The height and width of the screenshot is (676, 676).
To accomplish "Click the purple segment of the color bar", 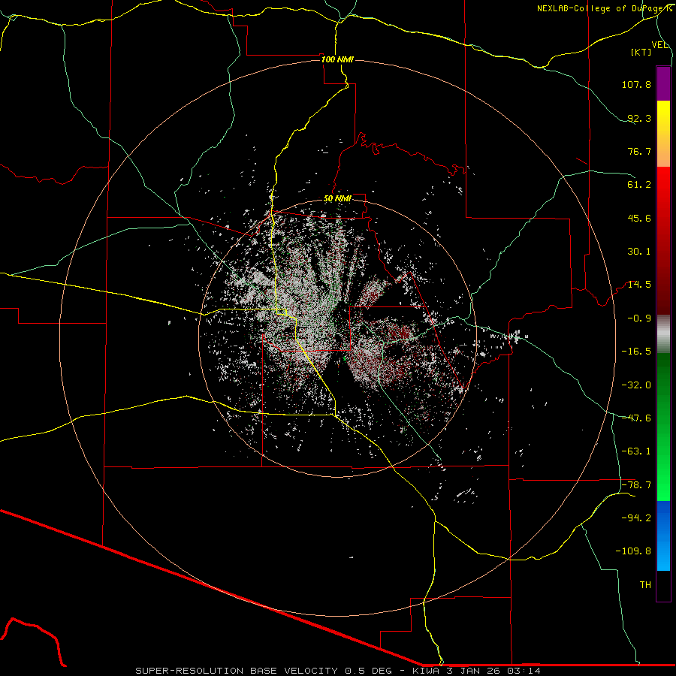I will (x=663, y=83).
